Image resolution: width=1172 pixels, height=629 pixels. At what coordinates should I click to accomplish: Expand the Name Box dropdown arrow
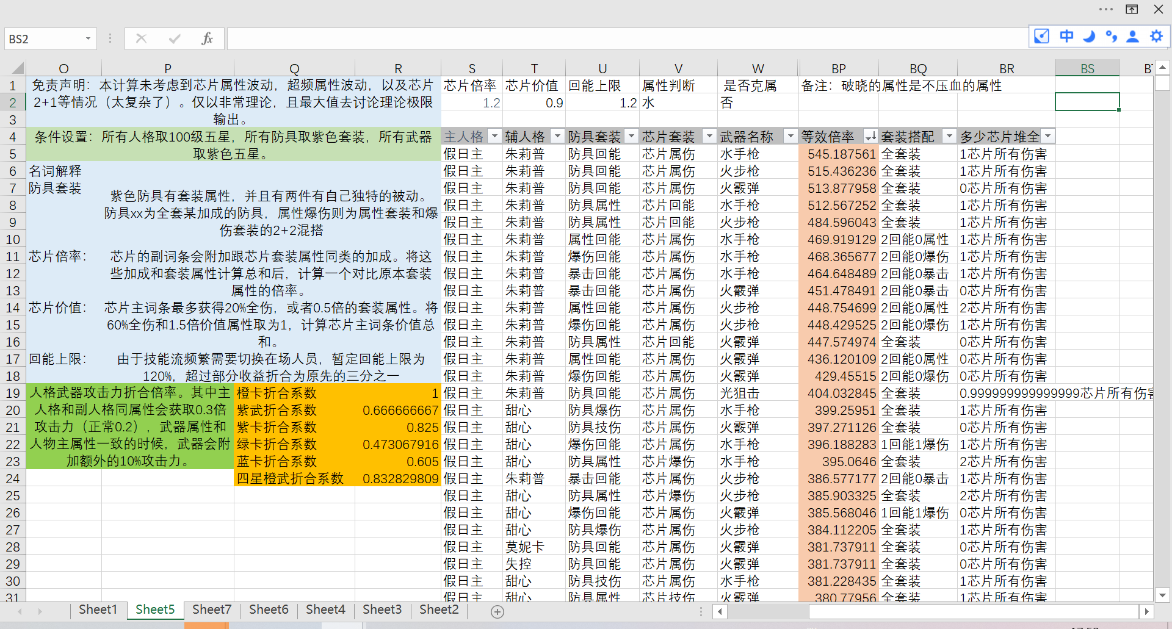88,38
